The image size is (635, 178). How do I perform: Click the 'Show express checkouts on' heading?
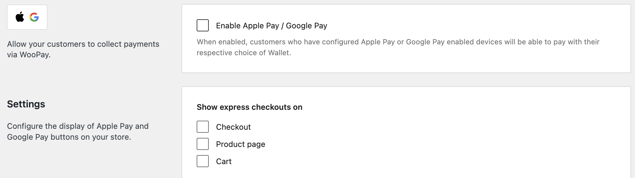coord(250,107)
